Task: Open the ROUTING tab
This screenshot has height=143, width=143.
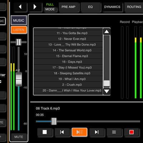Action: (x=134, y=7)
